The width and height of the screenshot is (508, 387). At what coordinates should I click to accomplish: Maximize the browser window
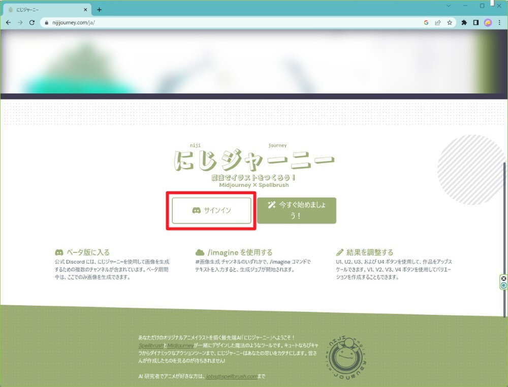pyautogui.click(x=482, y=6)
